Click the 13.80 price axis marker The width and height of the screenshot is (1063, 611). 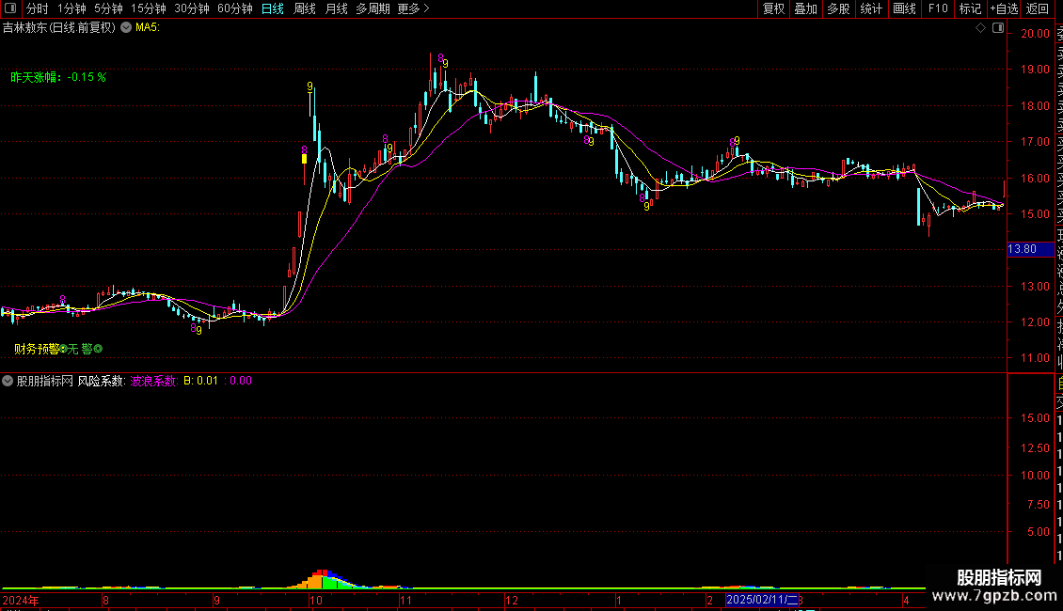coord(1030,249)
